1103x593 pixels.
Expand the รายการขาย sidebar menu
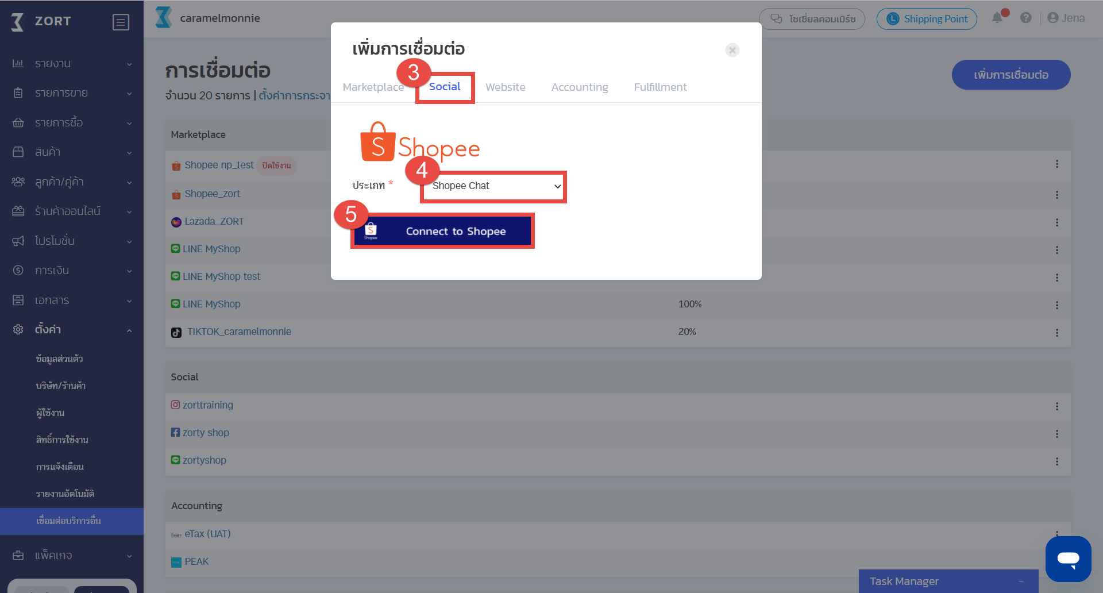point(72,93)
